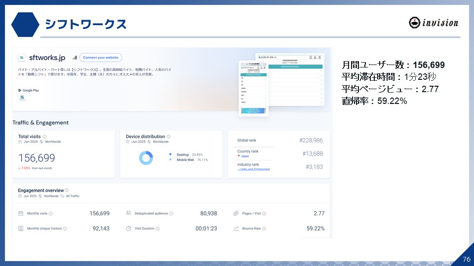474x266 pixels.
Task: Click the info icon beside Deduplicated audience
Action: (x=171, y=213)
